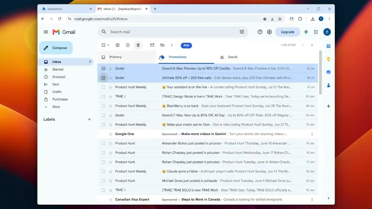Viewport: 372px width, 209px height.
Task: Open the Gmail main menu hamburger icon
Action: pos(46,32)
